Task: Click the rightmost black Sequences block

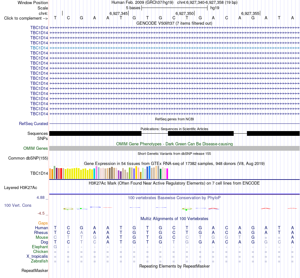Action: tap(273, 133)
